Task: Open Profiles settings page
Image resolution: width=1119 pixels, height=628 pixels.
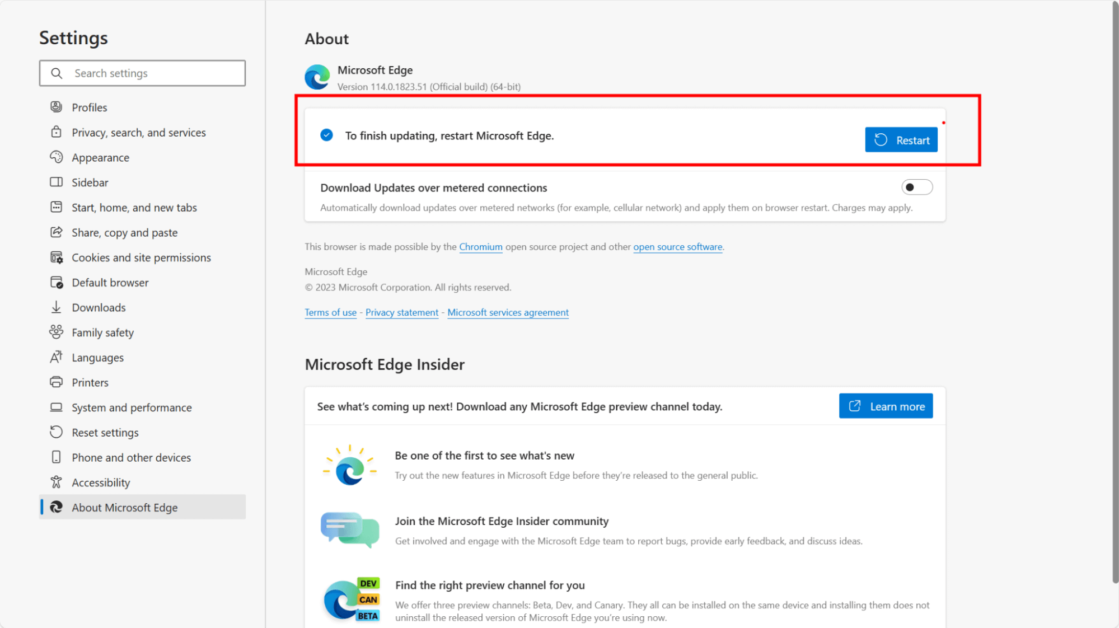Action: tap(142, 107)
